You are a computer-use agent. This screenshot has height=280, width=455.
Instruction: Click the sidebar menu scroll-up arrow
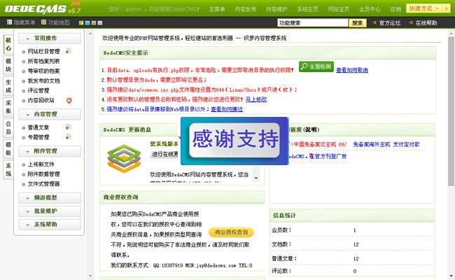[90, 34]
